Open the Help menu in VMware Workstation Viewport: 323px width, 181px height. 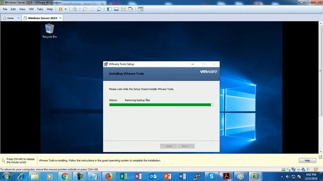coord(49,9)
